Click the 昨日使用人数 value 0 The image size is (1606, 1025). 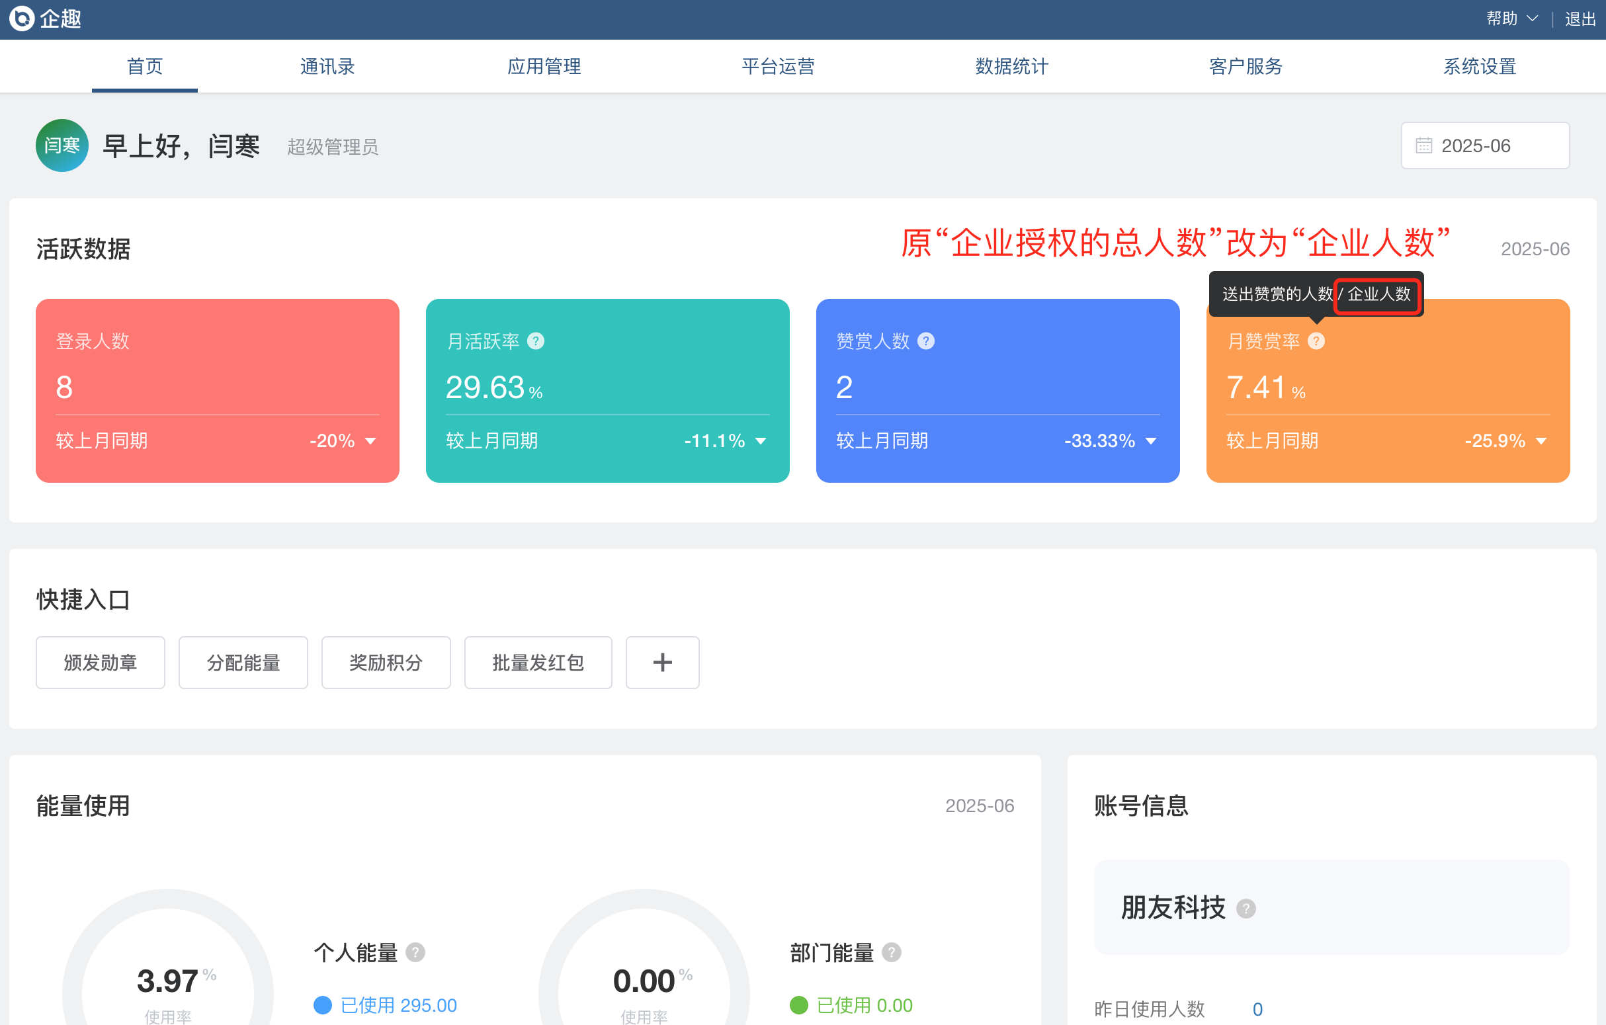click(x=1257, y=1009)
